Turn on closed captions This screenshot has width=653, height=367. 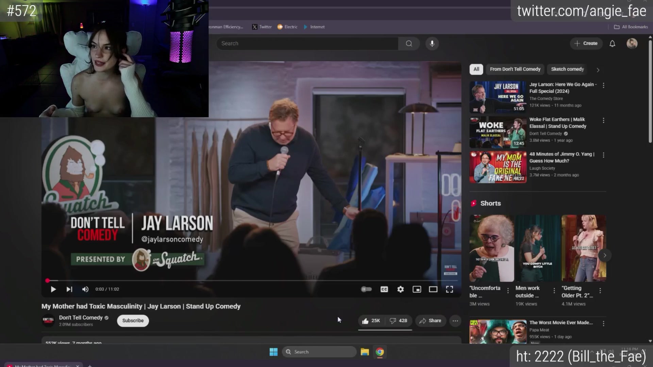384,289
